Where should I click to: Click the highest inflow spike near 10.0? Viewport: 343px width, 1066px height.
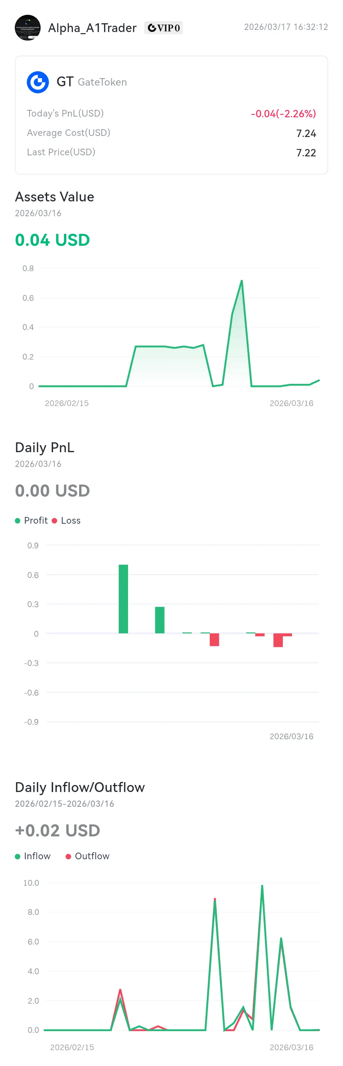click(x=262, y=886)
